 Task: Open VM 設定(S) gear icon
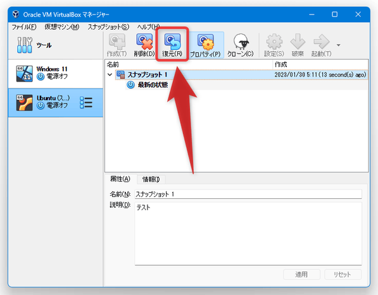274,45
